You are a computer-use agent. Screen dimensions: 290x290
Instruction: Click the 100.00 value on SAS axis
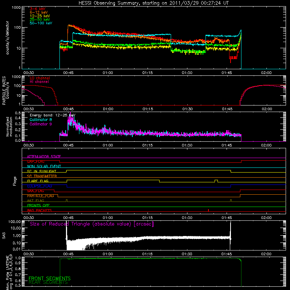(14, 222)
